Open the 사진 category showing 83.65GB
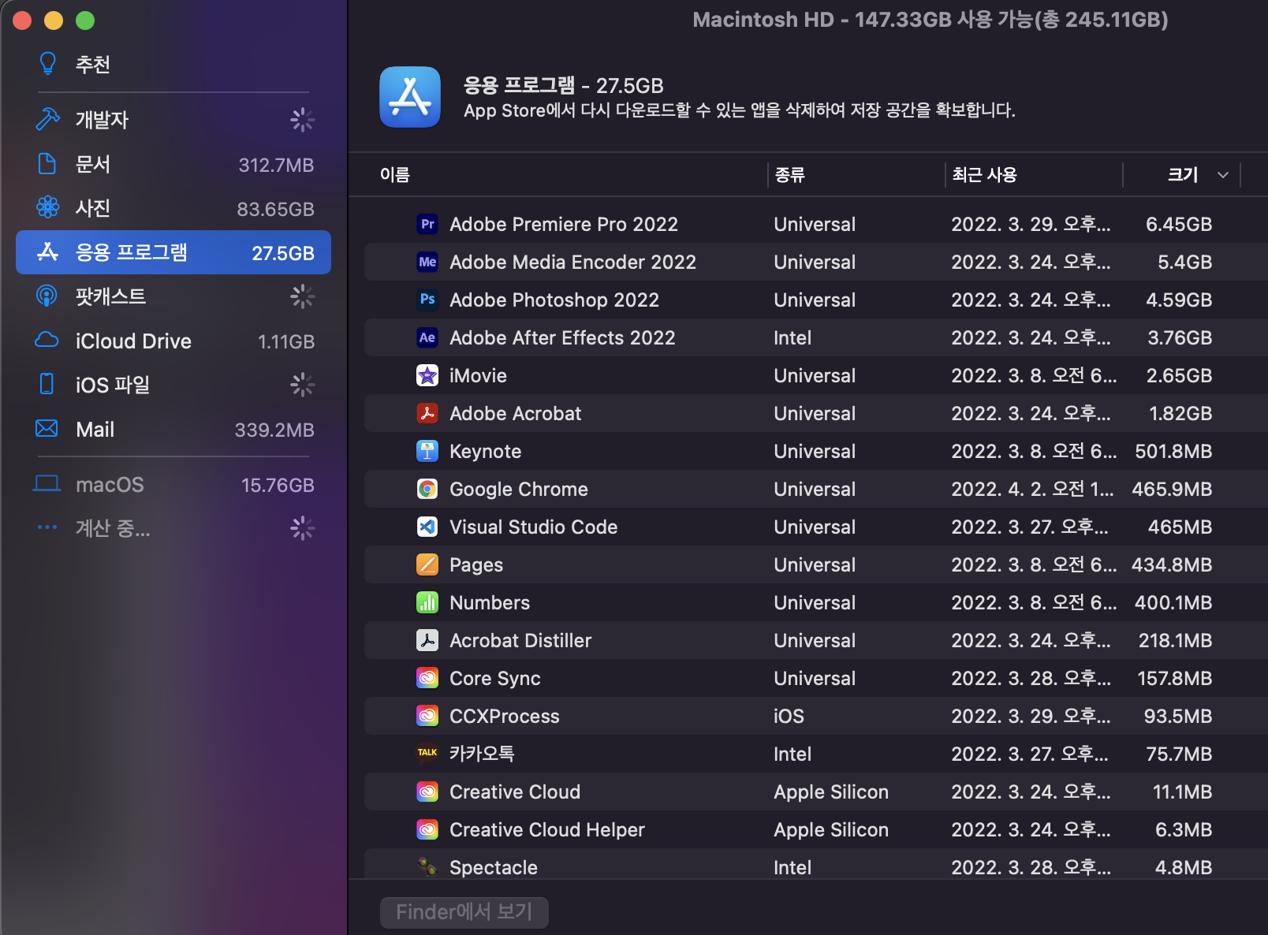The image size is (1268, 935). coord(173,208)
